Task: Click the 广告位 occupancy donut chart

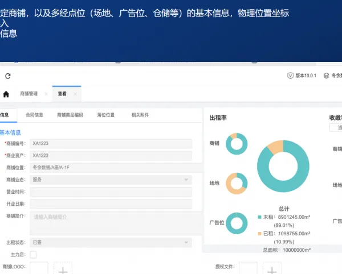Action: pos(237,223)
